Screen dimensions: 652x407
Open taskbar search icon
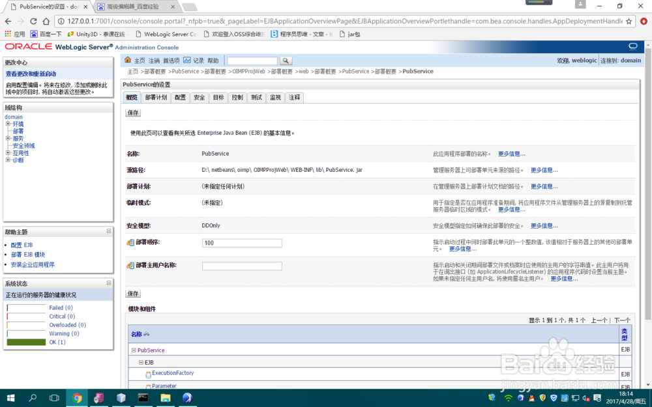pos(33,398)
